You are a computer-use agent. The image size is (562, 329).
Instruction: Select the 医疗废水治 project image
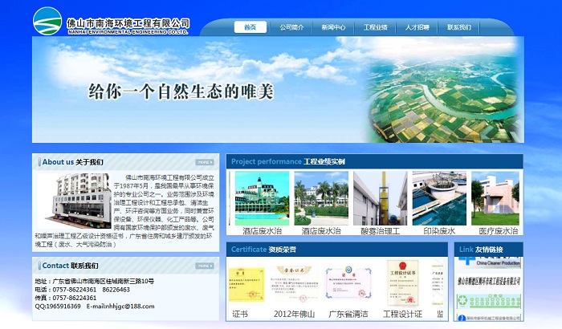[499, 197]
